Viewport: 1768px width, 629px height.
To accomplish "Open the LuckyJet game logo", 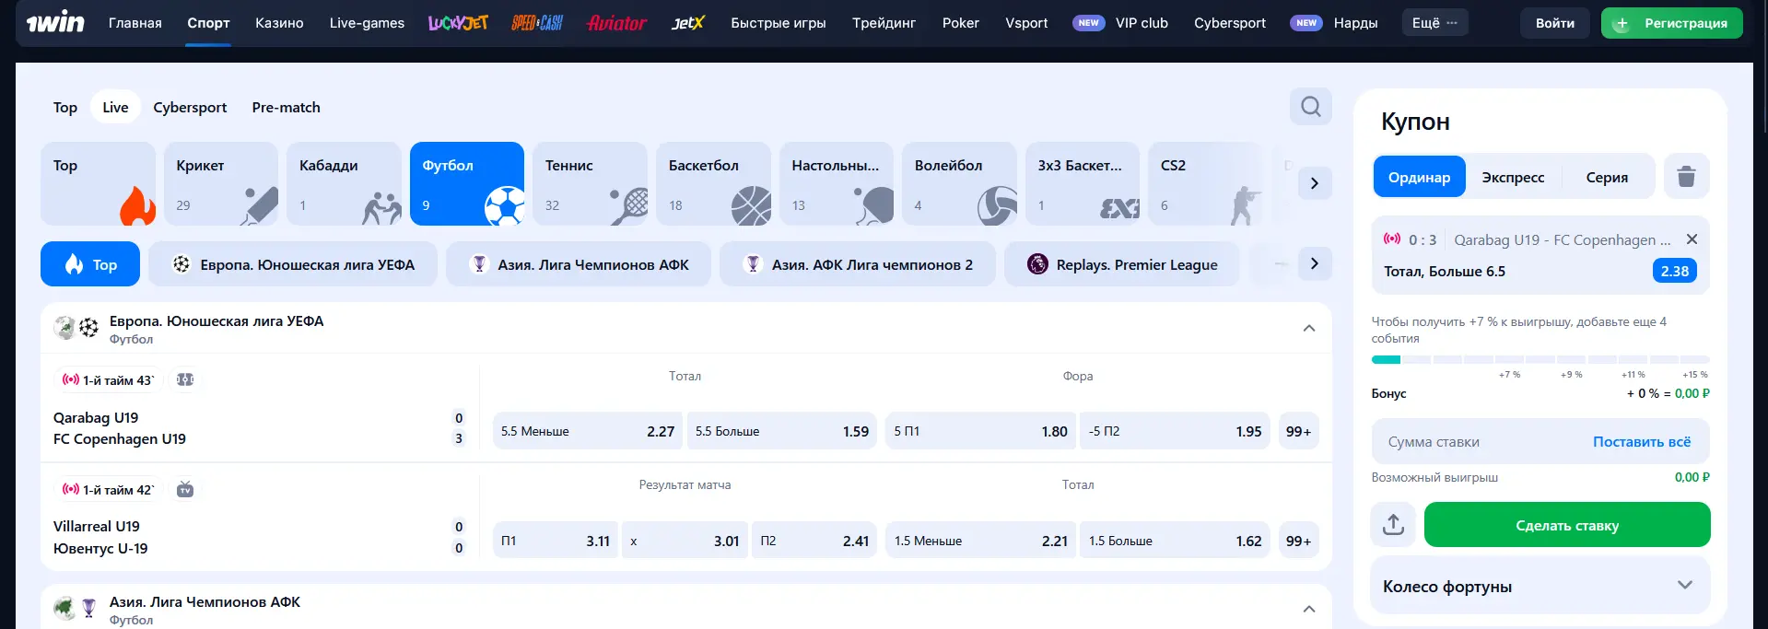I will coord(458,23).
